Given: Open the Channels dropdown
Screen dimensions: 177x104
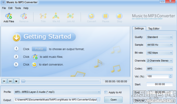Looking at the screenshot, I should (x=159, y=61).
